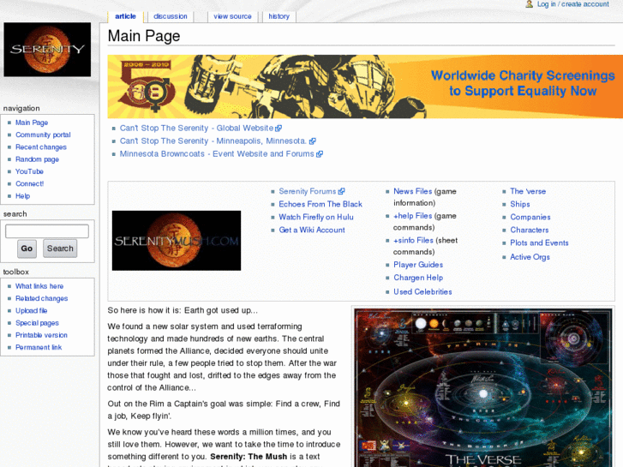623x467 pixels.
Task: Open Permanent link in toolbox
Action: tap(39, 347)
